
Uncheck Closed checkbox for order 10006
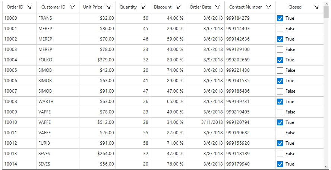pyautogui.click(x=280, y=81)
